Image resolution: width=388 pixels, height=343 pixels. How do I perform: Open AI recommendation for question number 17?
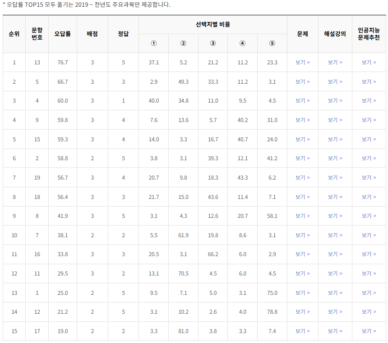point(370,331)
